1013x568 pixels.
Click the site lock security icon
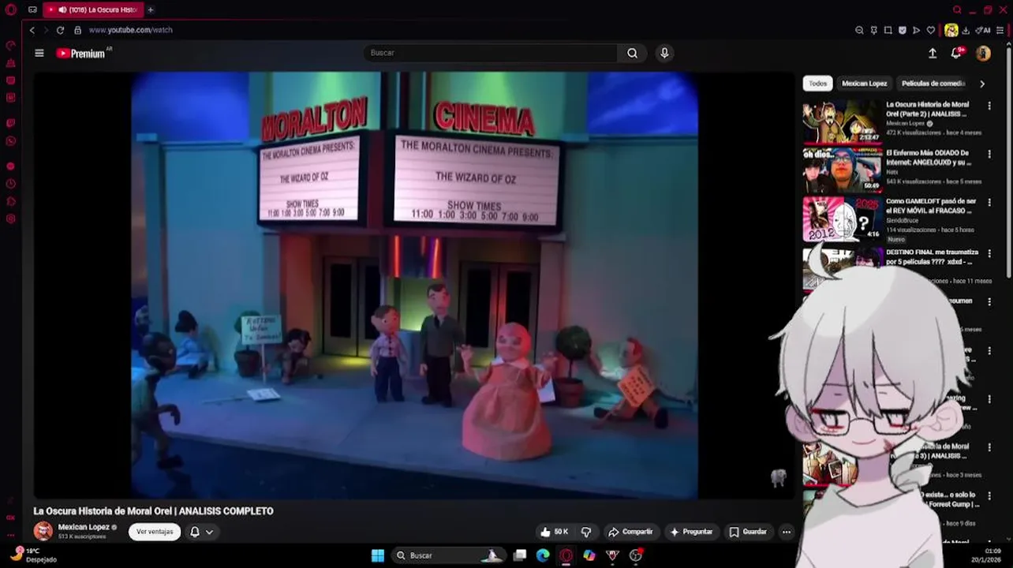click(77, 30)
